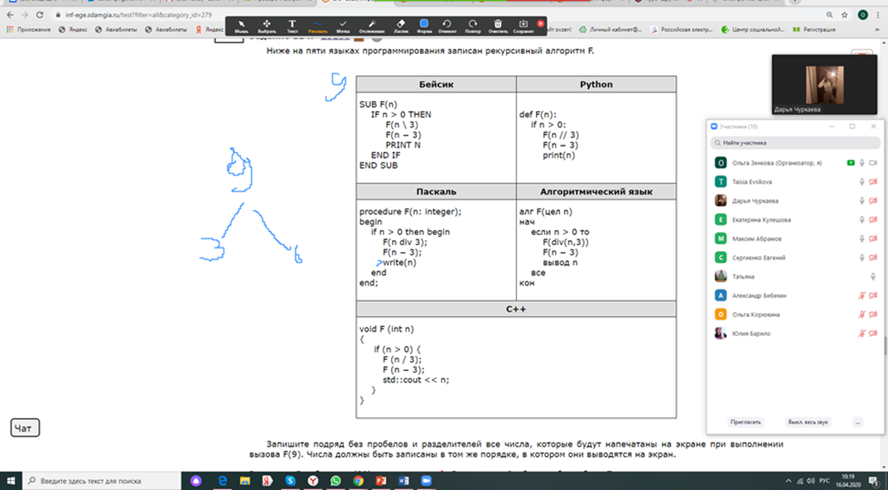The image size is (888, 490).
Task: Click Выкл. весь звук button
Action: tap(808, 422)
